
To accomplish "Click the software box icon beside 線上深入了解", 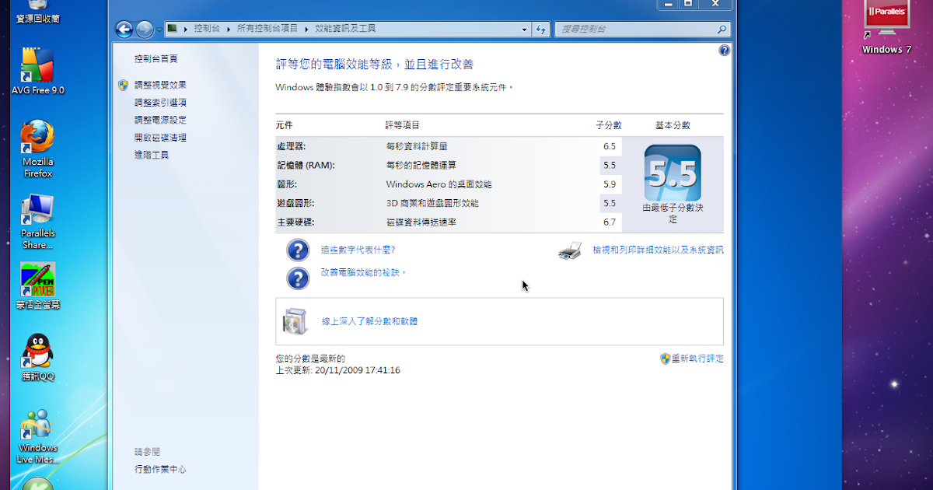I will tap(296, 320).
